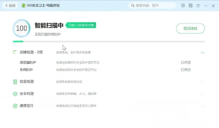Click 已开启 status for 浏览器防护

186,62
